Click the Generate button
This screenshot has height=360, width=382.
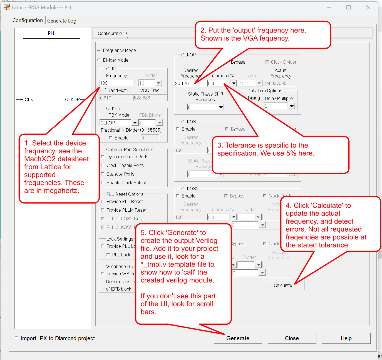pyautogui.click(x=238, y=338)
